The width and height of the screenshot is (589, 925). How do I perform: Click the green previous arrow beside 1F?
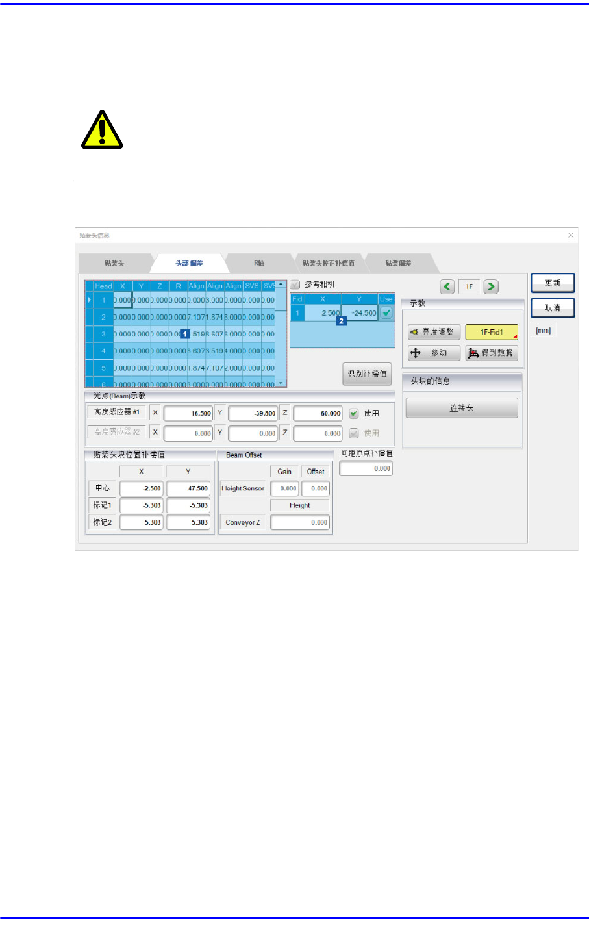point(447,286)
